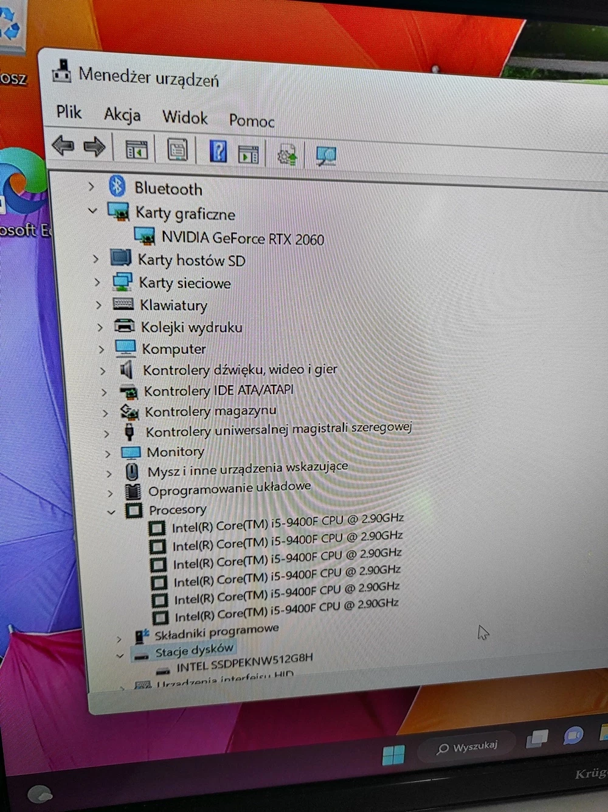The image size is (608, 812).
Task: Open the Properties toolbar icon
Action: click(177, 150)
